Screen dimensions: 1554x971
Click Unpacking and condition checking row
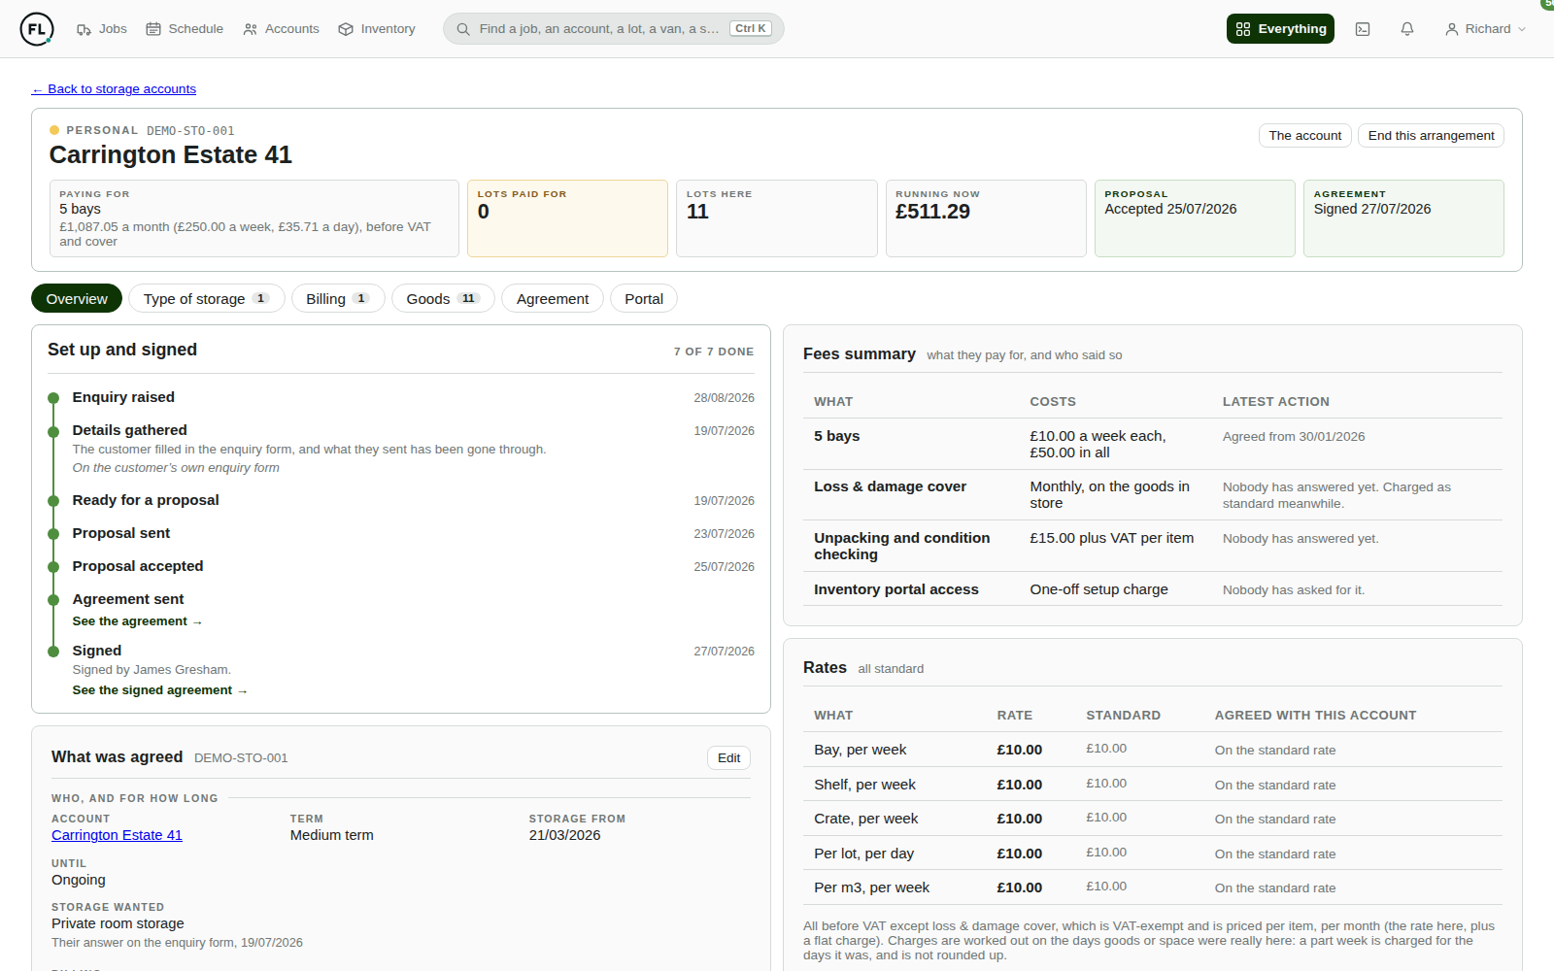click(x=1153, y=546)
